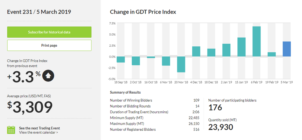The image size is (302, 140).
Task: Click Subscribe for historical data button
Action: [x=49, y=32]
